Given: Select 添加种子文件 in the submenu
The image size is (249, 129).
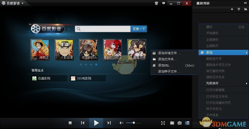Looking at the screenshot, I should (169, 72).
